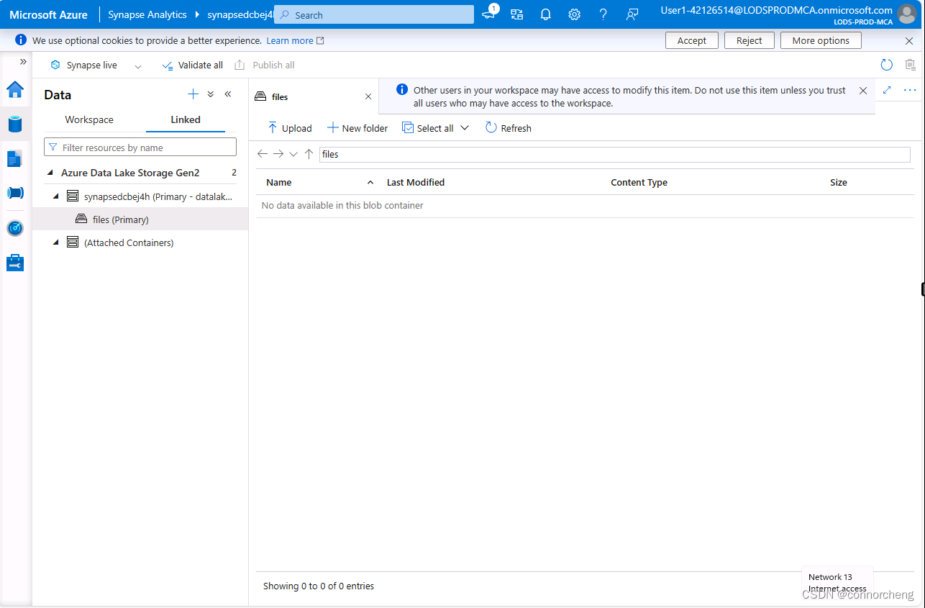Sort by Content Type column
The image size is (925, 608).
(x=639, y=182)
